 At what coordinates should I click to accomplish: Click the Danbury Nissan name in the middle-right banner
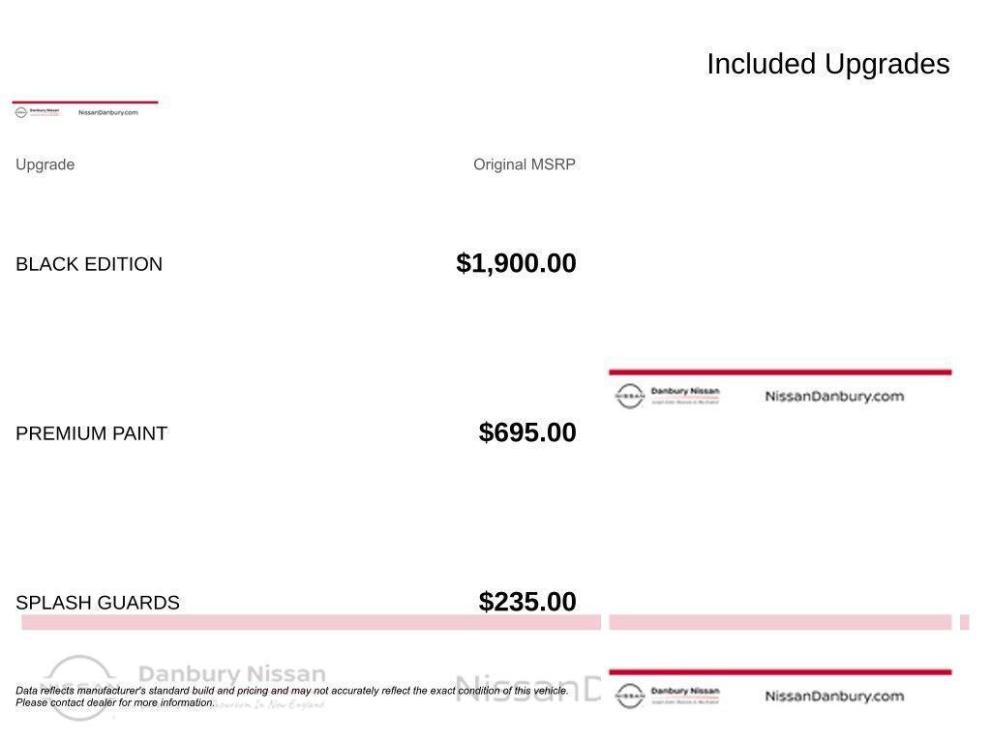click(685, 392)
